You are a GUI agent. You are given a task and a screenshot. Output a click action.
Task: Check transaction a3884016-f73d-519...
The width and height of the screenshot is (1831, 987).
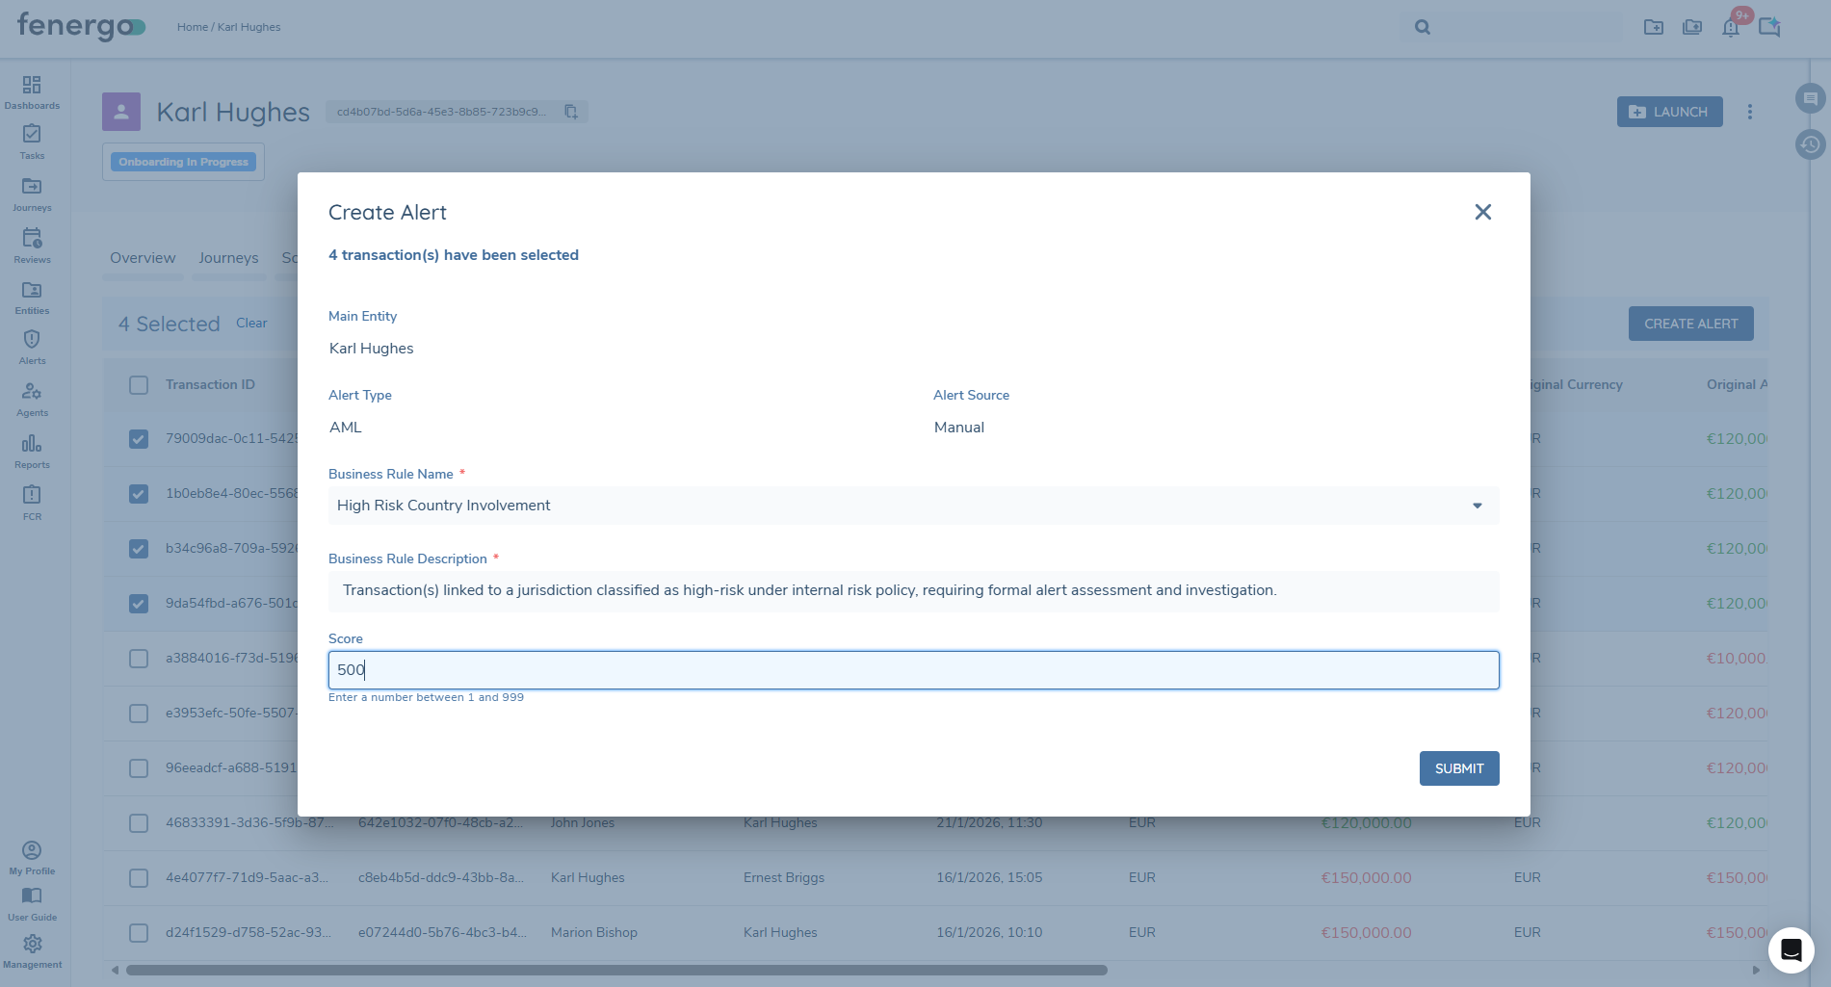point(139,659)
